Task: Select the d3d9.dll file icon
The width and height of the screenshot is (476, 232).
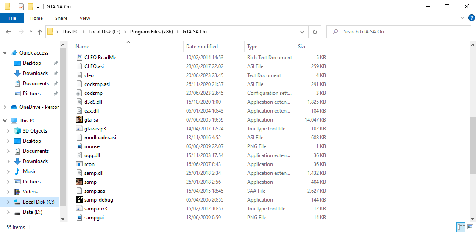Action: (x=79, y=102)
